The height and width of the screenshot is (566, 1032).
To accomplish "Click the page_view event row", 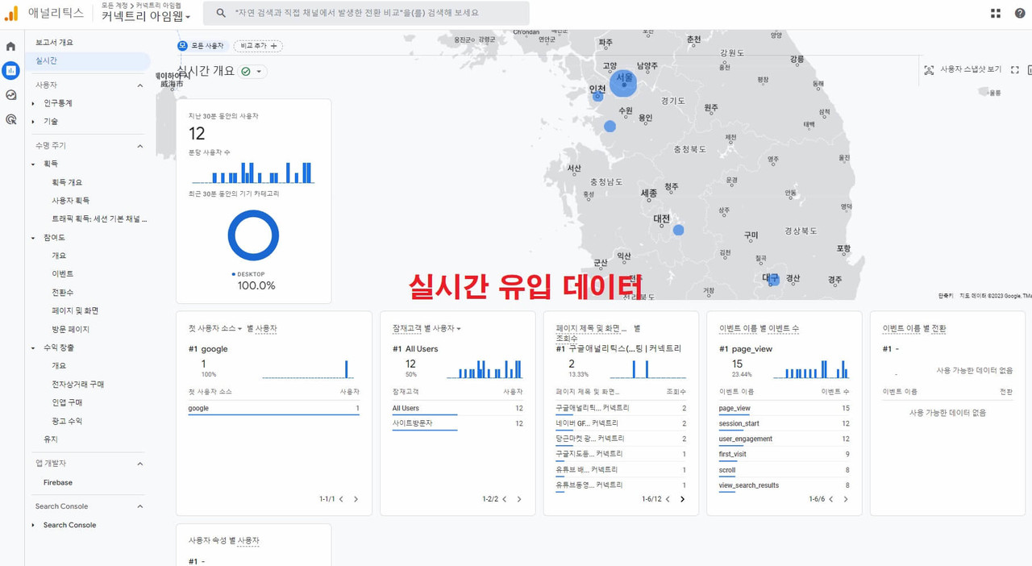I will (784, 409).
